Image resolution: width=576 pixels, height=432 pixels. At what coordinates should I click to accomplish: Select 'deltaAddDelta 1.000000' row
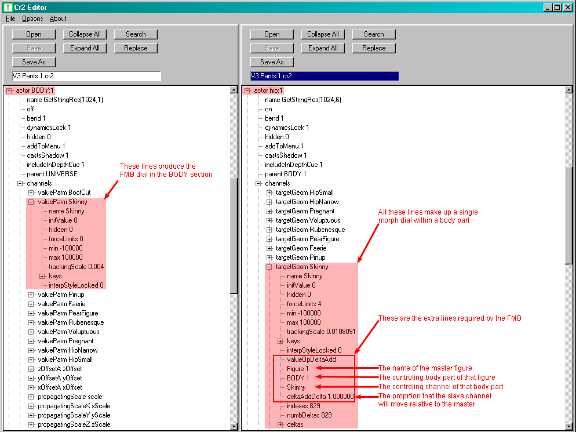tap(320, 397)
